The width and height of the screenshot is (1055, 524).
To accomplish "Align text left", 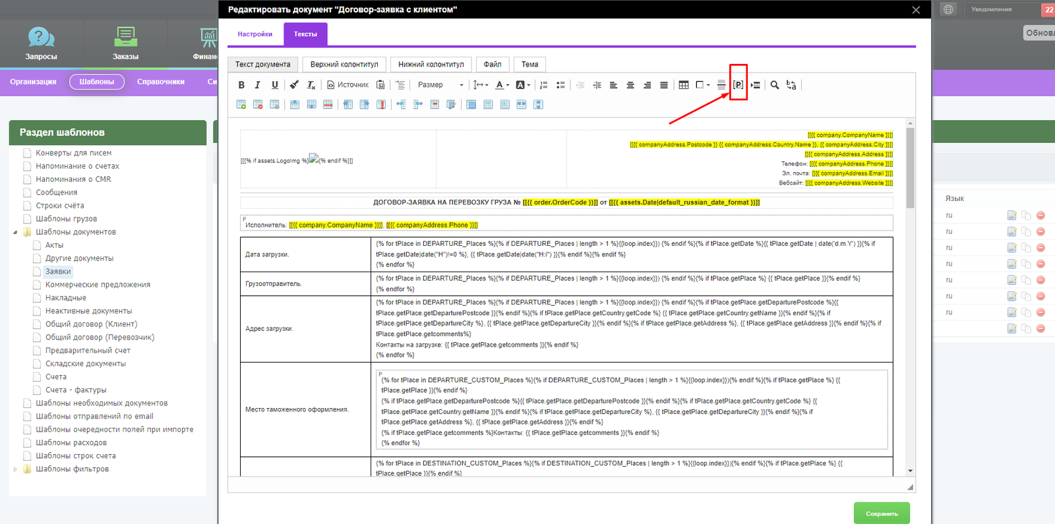I will tap(613, 85).
